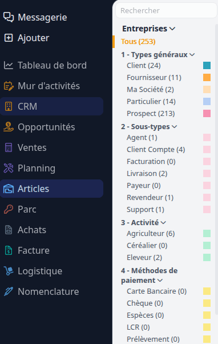Open the Messagerie chat icon

pos(9,17)
